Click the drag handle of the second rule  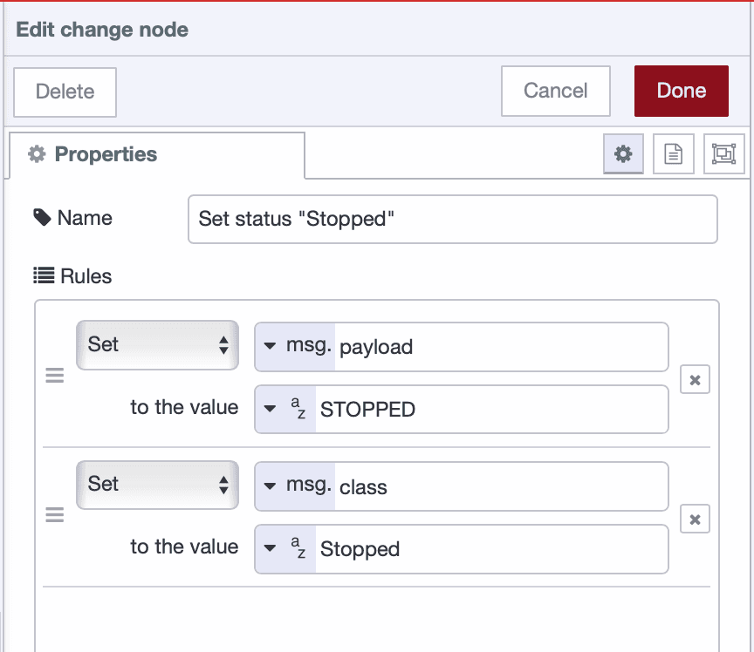[55, 515]
